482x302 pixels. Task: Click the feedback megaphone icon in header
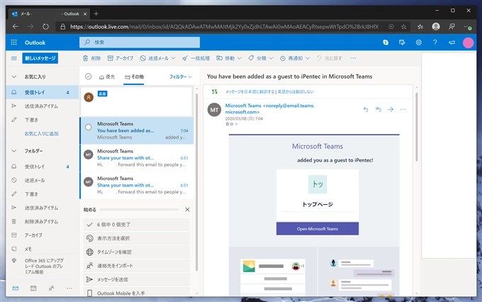452,43
